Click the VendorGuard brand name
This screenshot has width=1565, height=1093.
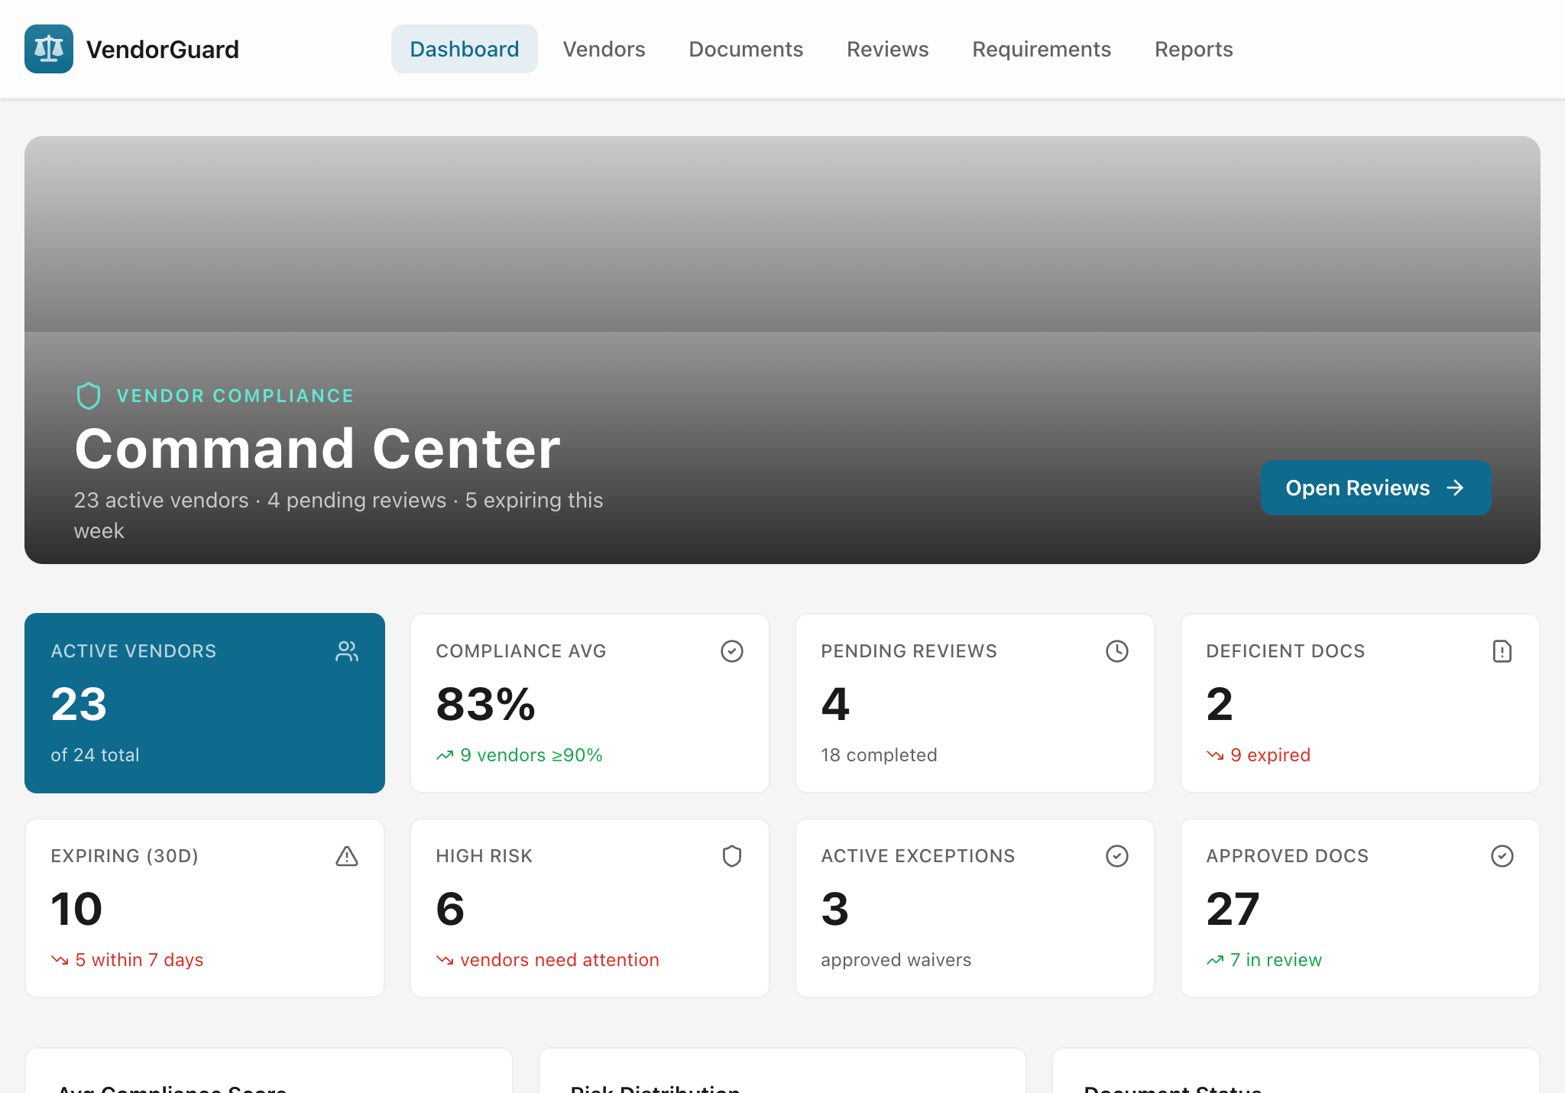tap(163, 50)
